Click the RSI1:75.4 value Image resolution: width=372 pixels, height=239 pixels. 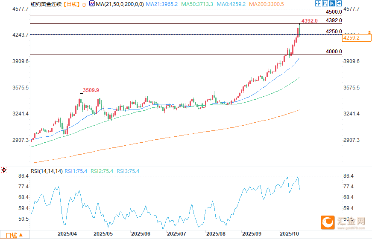(x=76, y=171)
